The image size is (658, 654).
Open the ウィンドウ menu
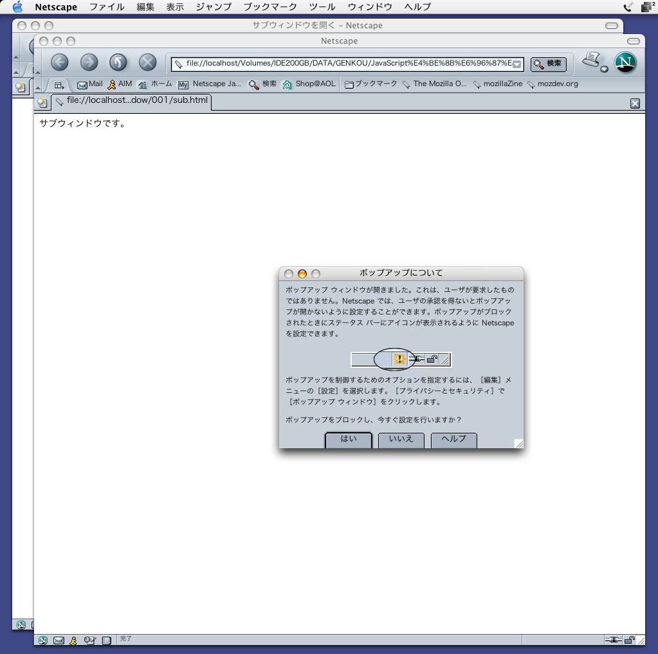(x=370, y=6)
